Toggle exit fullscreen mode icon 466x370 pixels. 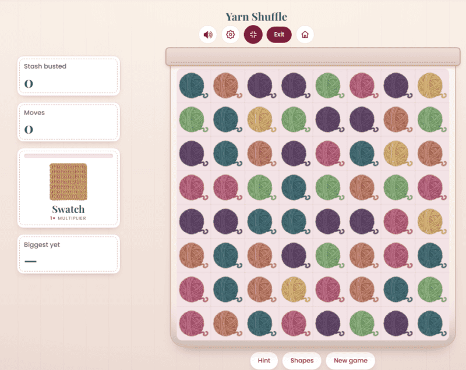pyautogui.click(x=253, y=35)
